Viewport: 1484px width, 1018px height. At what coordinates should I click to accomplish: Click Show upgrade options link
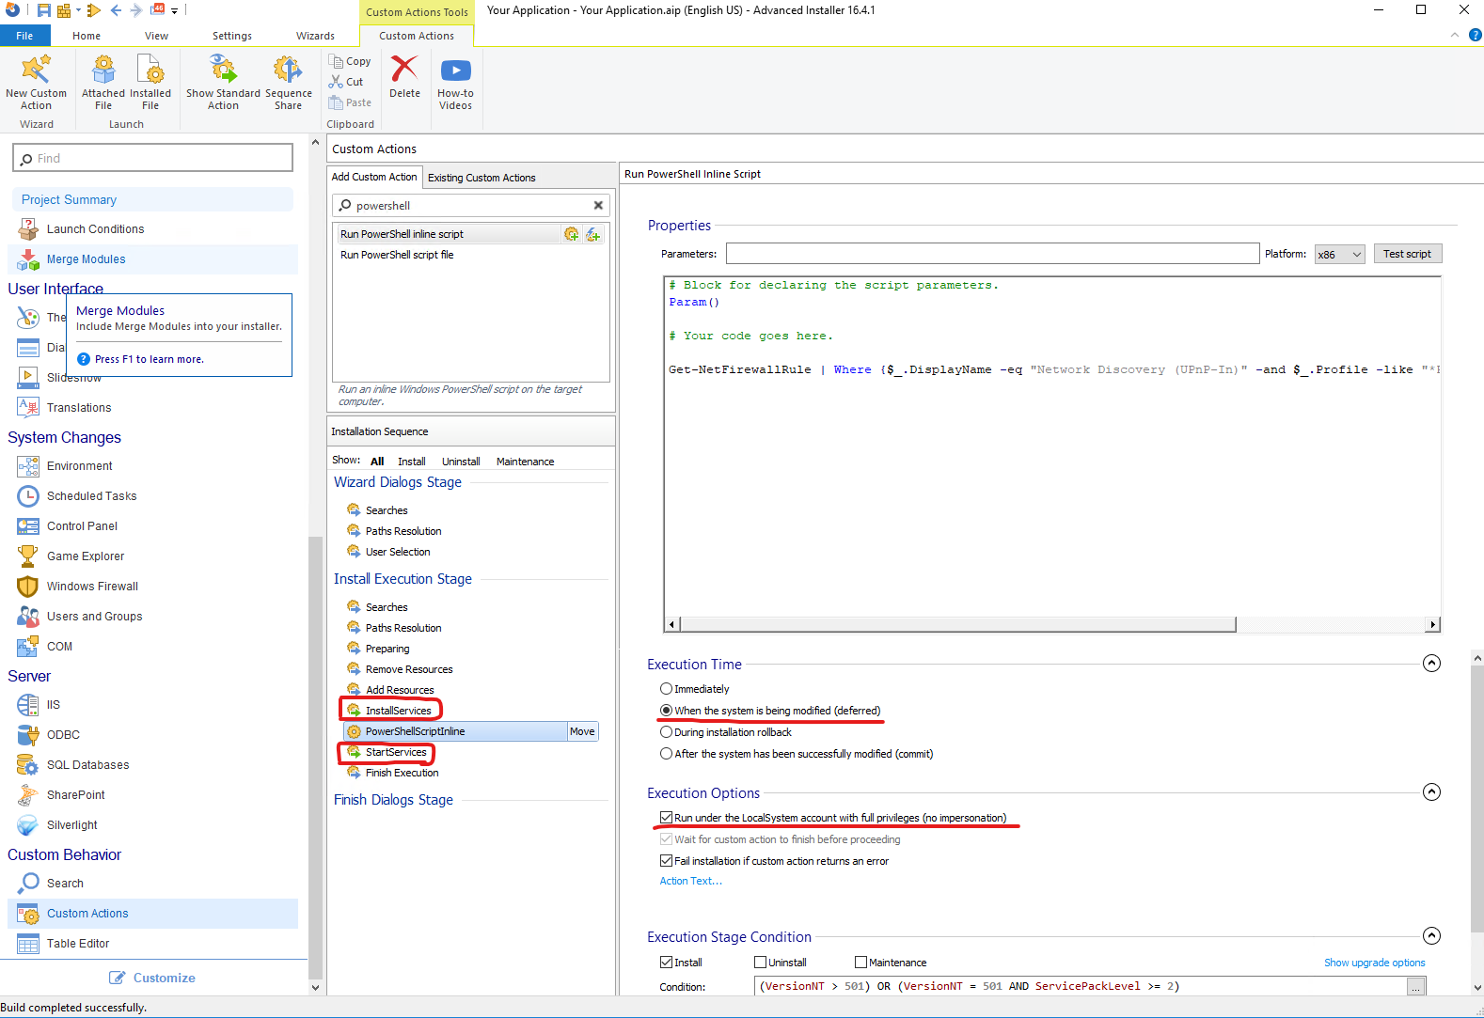pyautogui.click(x=1375, y=963)
